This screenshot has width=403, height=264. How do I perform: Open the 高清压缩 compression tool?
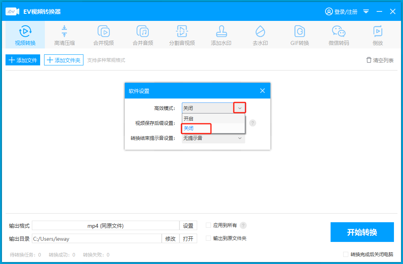coord(65,35)
